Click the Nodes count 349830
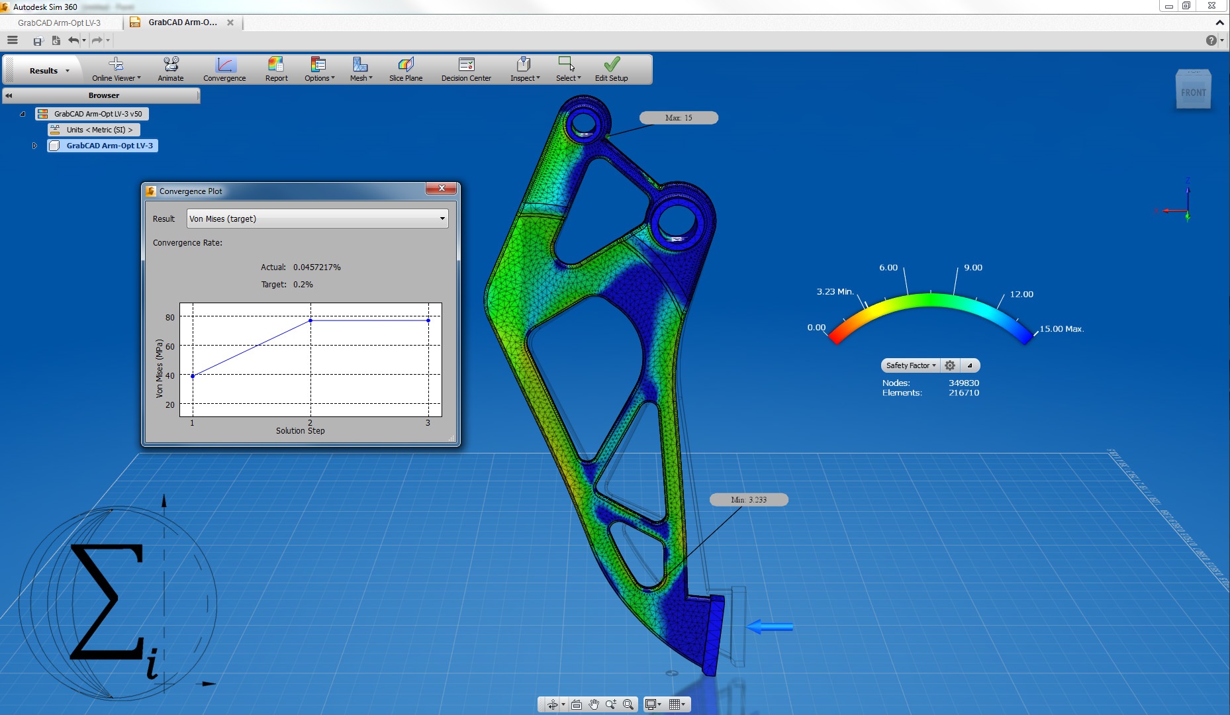The image size is (1230, 715). click(964, 383)
